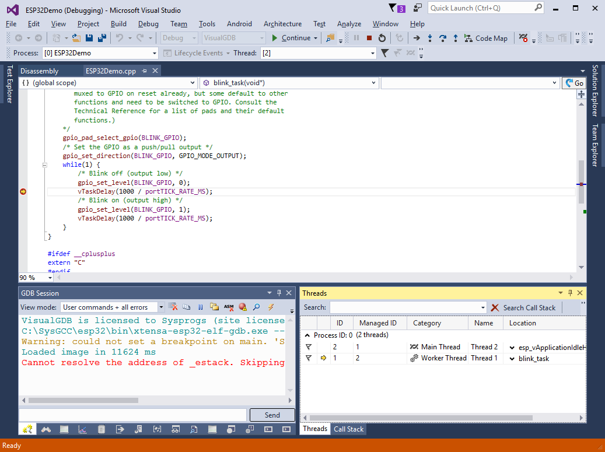This screenshot has width=605, height=452.
Task: Click the Continue debugging play button
Action: pos(275,38)
